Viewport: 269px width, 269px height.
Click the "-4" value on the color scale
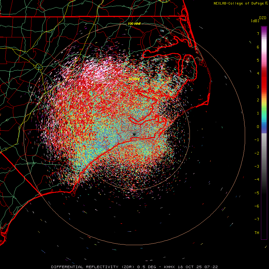[257, 180]
